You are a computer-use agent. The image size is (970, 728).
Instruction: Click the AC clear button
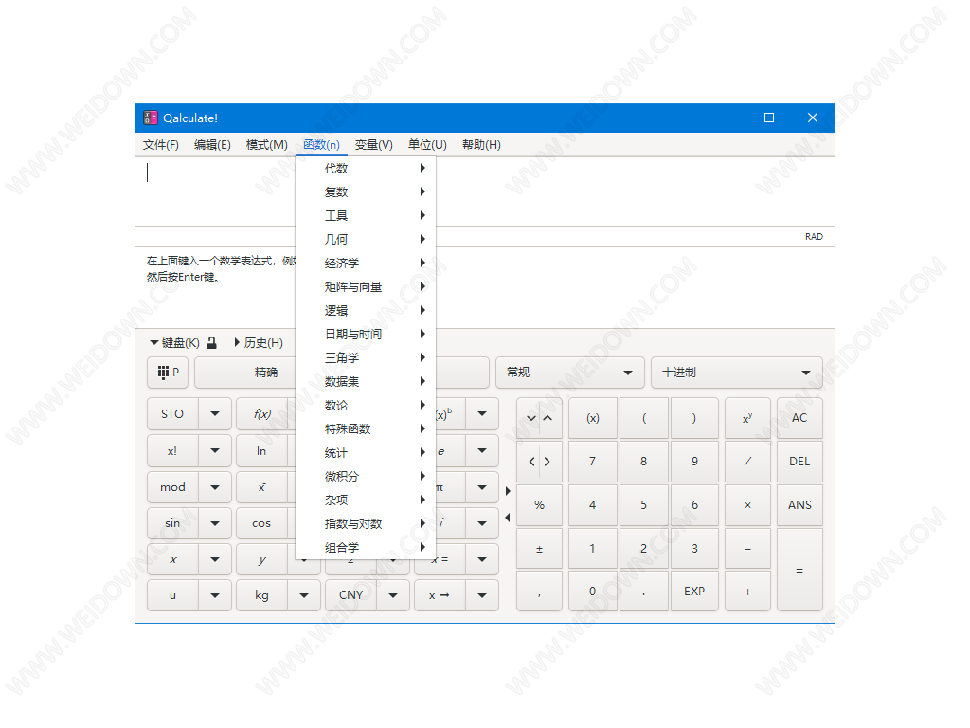coord(799,418)
